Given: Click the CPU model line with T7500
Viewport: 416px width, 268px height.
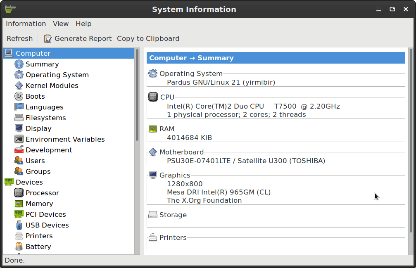Looking at the screenshot, I should (253, 106).
